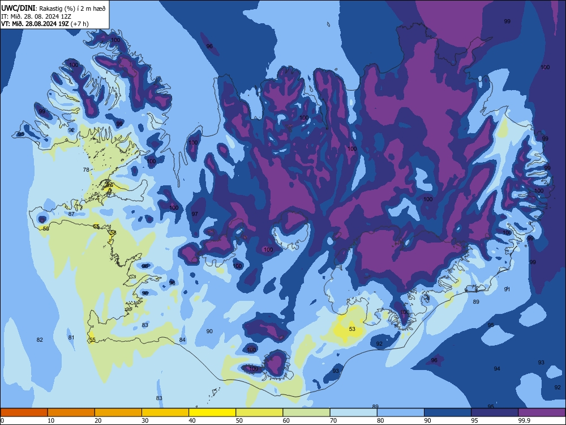566x425 pixels.
Task: Click the legend tick label "10"
Action: click(x=51, y=420)
